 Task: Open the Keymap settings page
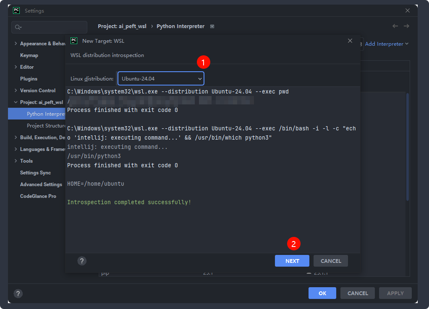click(x=29, y=55)
